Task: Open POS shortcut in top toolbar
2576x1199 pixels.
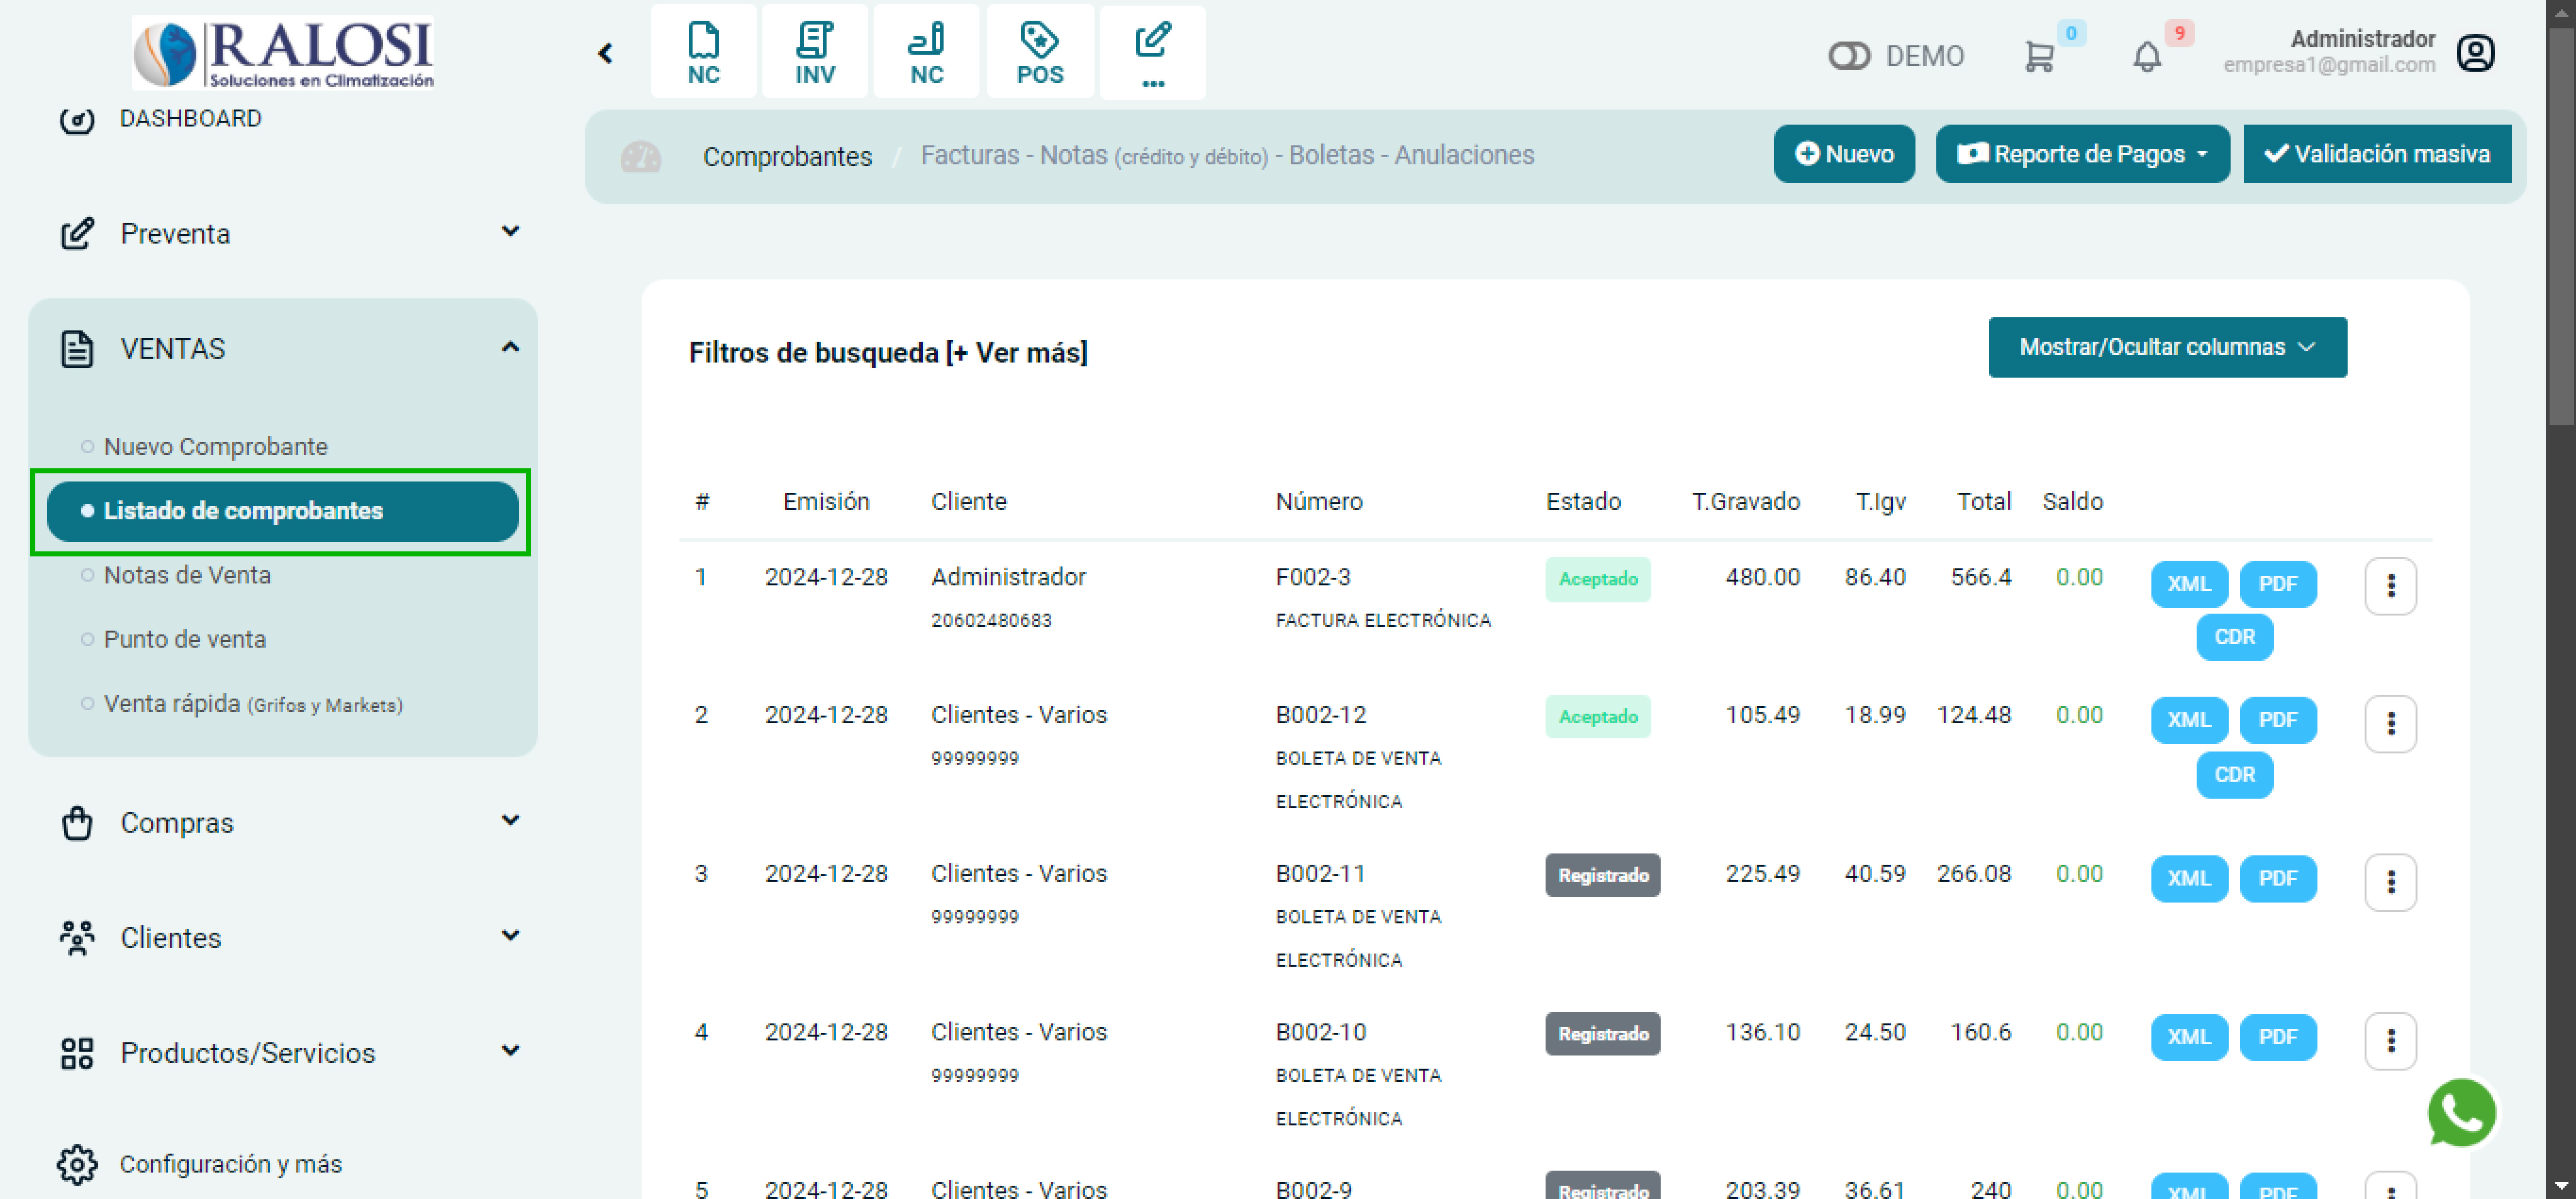Action: click(1039, 53)
